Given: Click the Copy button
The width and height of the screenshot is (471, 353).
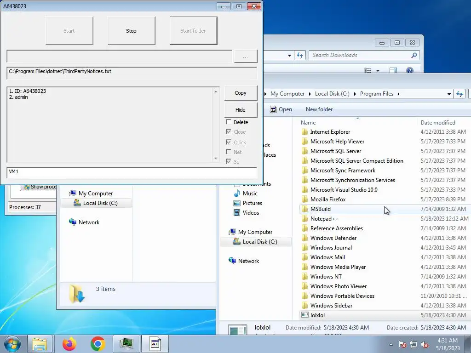Looking at the screenshot, I should pos(241,93).
